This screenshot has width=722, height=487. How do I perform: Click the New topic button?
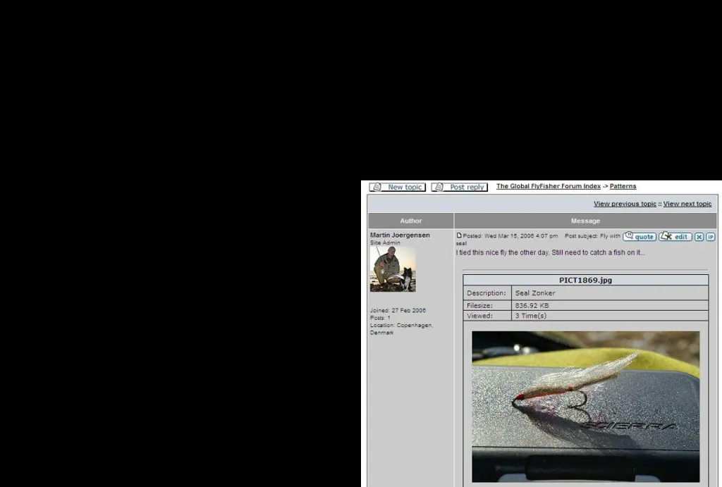coord(397,187)
